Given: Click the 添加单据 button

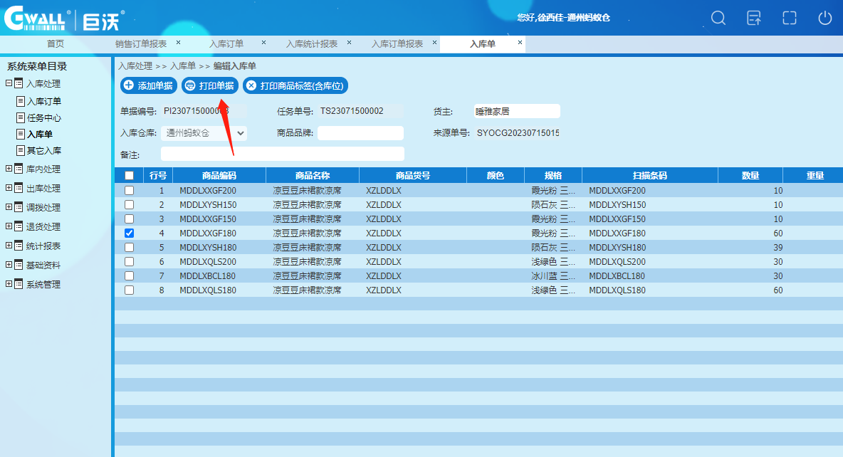Looking at the screenshot, I should pyautogui.click(x=148, y=86).
